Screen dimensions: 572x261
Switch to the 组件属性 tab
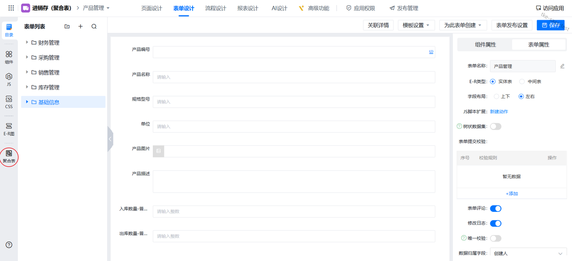[x=485, y=45]
